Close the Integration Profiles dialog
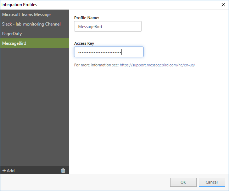 point(223,5)
